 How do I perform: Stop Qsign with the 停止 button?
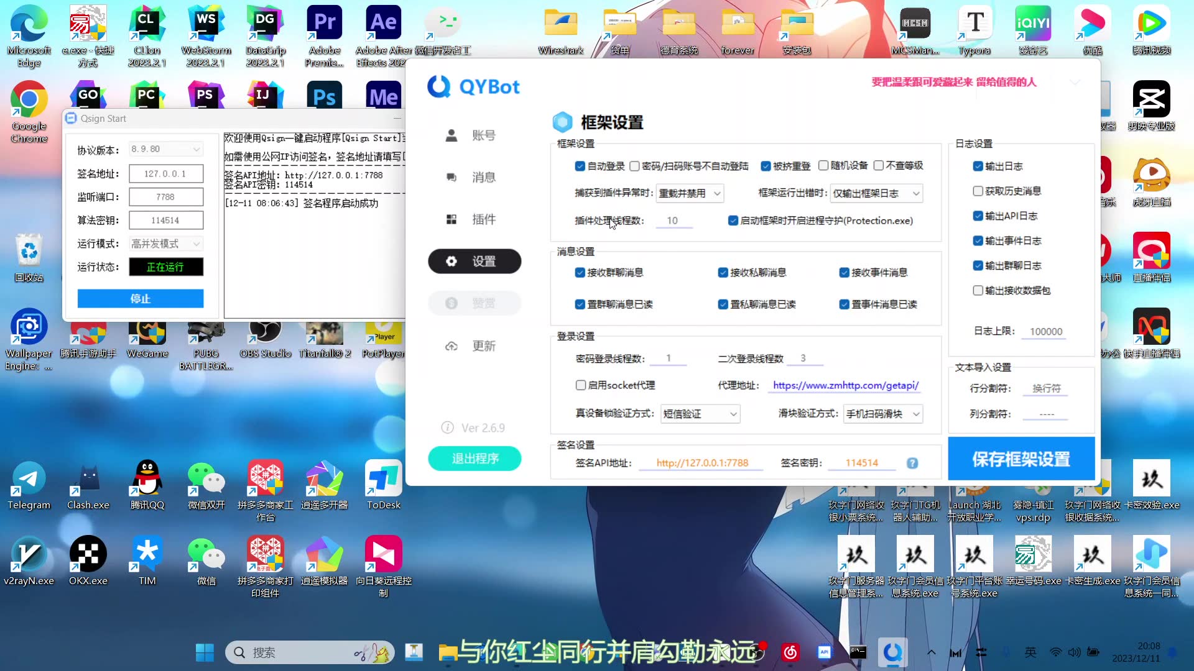coord(141,299)
